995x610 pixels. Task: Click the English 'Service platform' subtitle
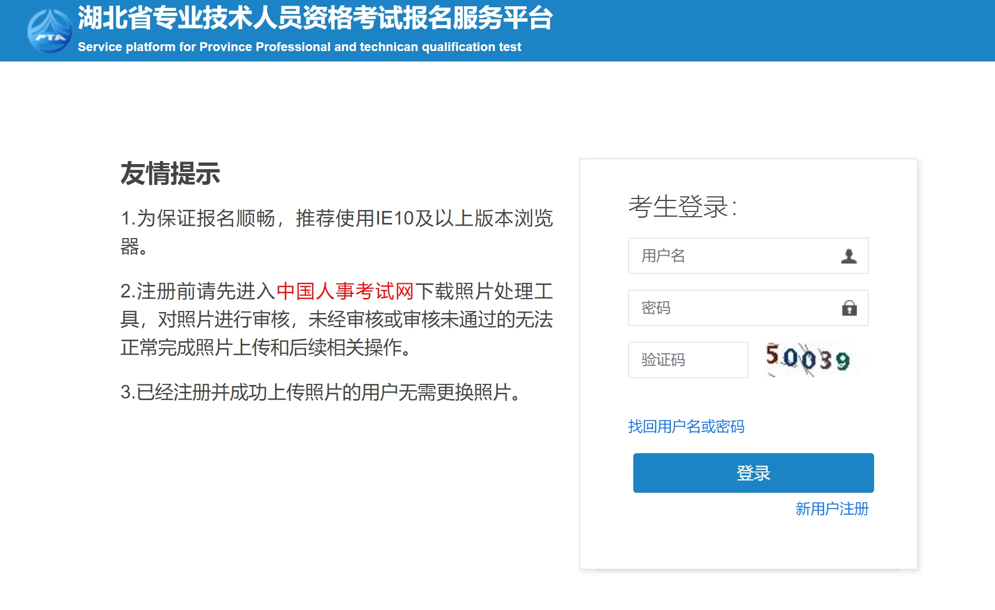[x=299, y=47]
